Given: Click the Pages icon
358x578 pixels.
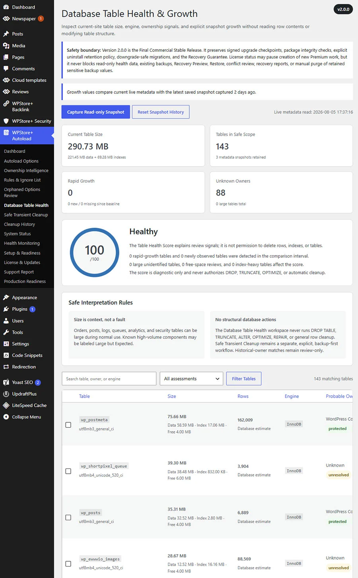Looking at the screenshot, I should [x=6, y=57].
